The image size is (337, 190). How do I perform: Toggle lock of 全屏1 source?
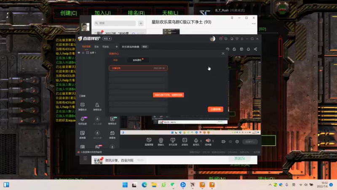[83, 52]
